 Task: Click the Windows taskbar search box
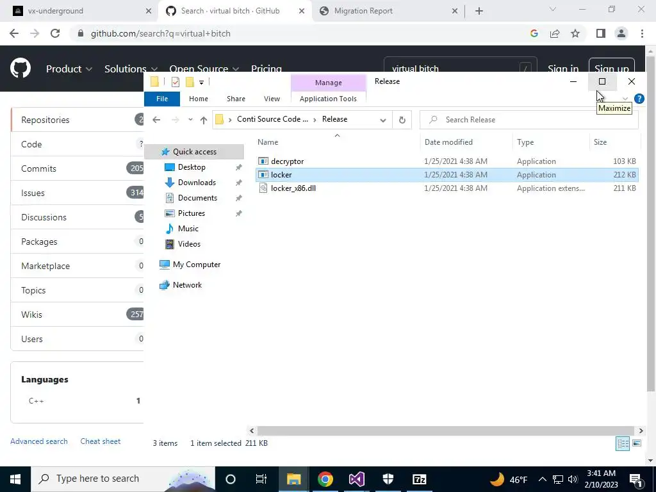[x=123, y=479]
